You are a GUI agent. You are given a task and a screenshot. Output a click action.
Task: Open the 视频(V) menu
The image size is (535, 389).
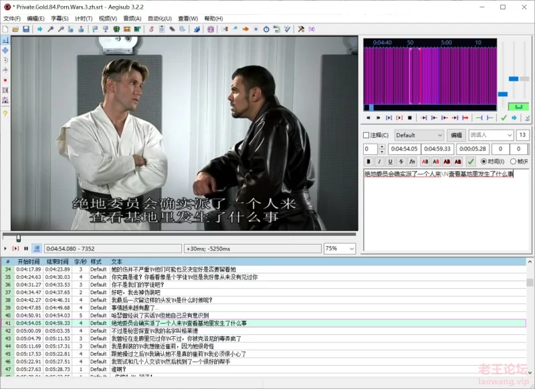108,19
